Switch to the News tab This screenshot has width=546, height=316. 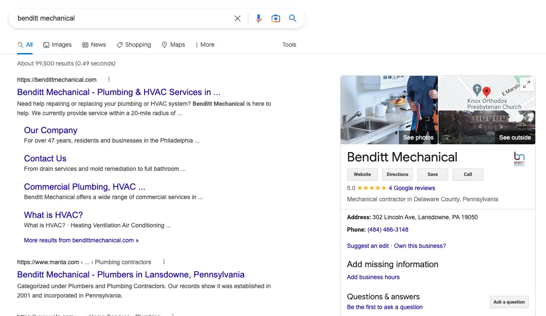coord(94,45)
